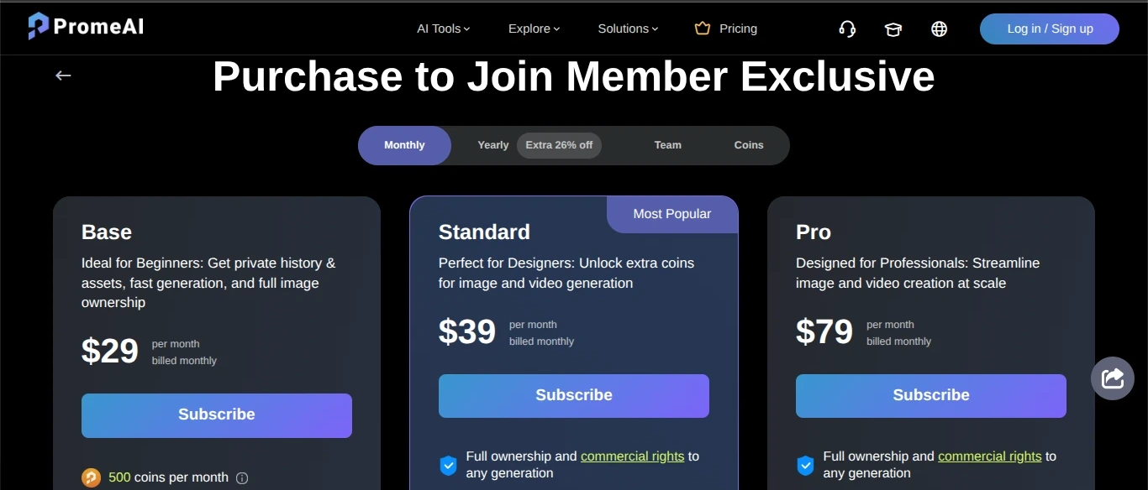Screen dimensions: 1148x490
Task: Open the Pricing menu item
Action: point(738,29)
